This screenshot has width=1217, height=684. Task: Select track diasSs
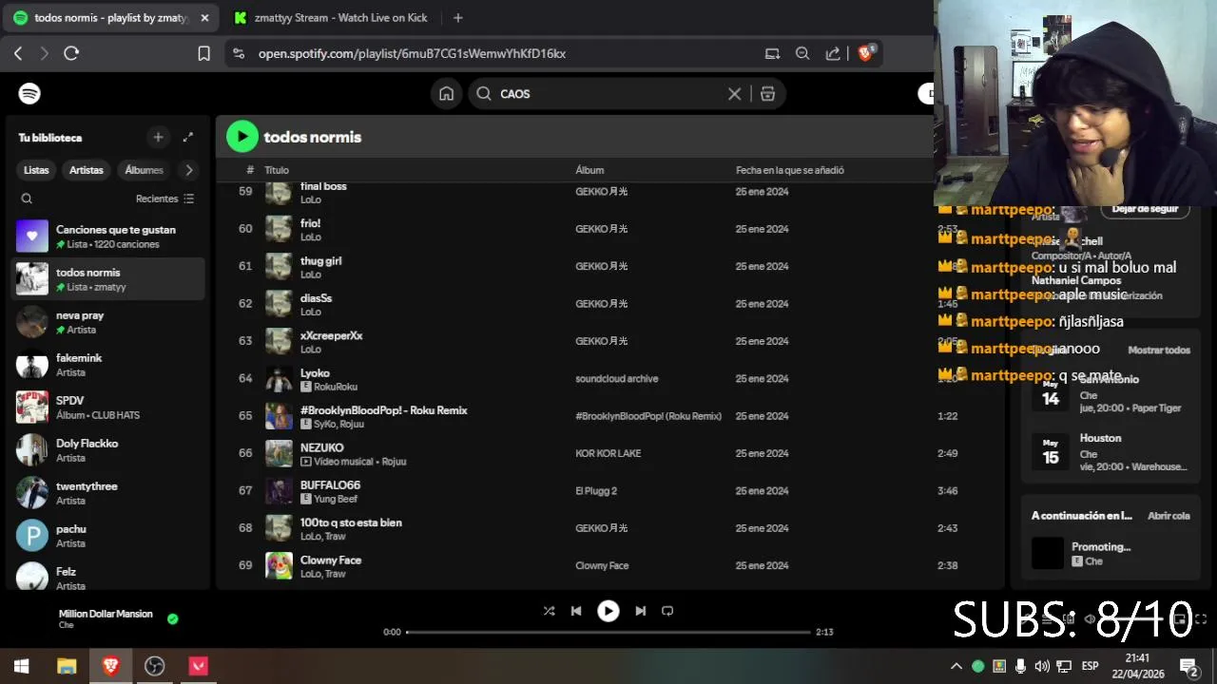click(x=316, y=298)
